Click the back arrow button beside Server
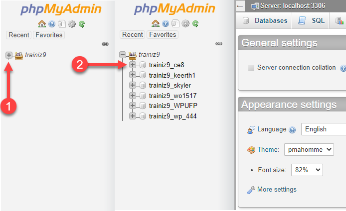Screen dimensions: 346x211 tap(240, 6)
